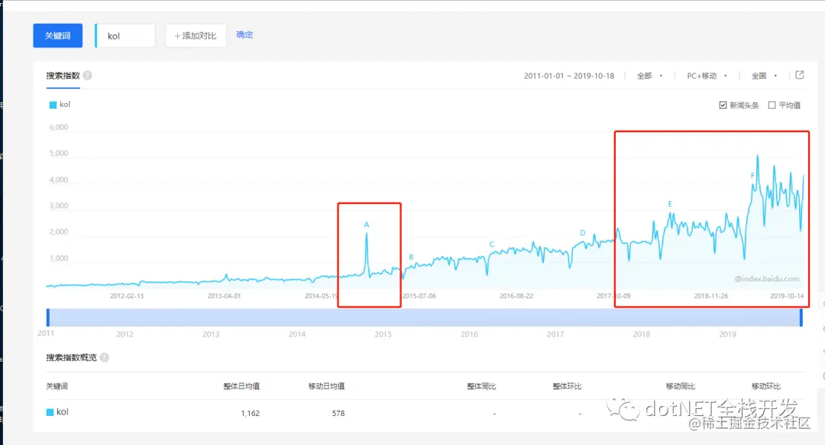Expand the 全国 region dropdown

click(x=765, y=76)
